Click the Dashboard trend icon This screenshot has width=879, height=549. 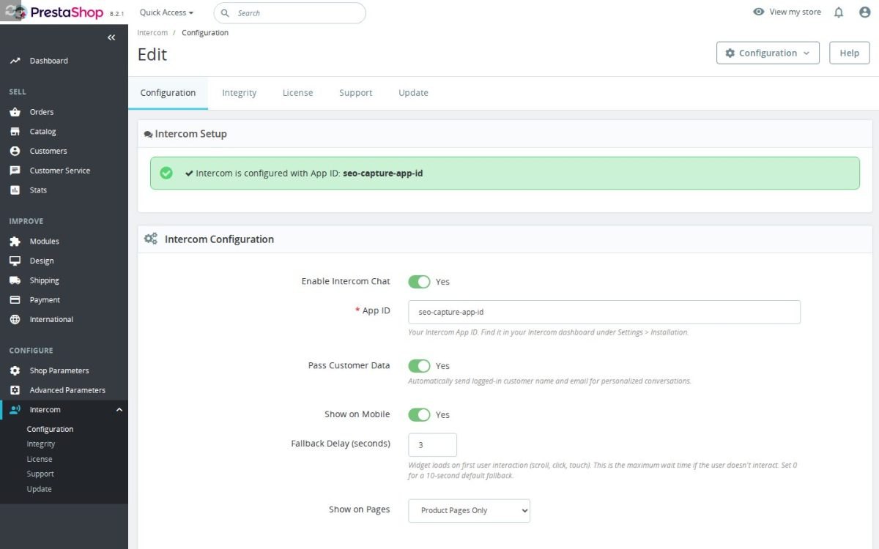click(15, 61)
